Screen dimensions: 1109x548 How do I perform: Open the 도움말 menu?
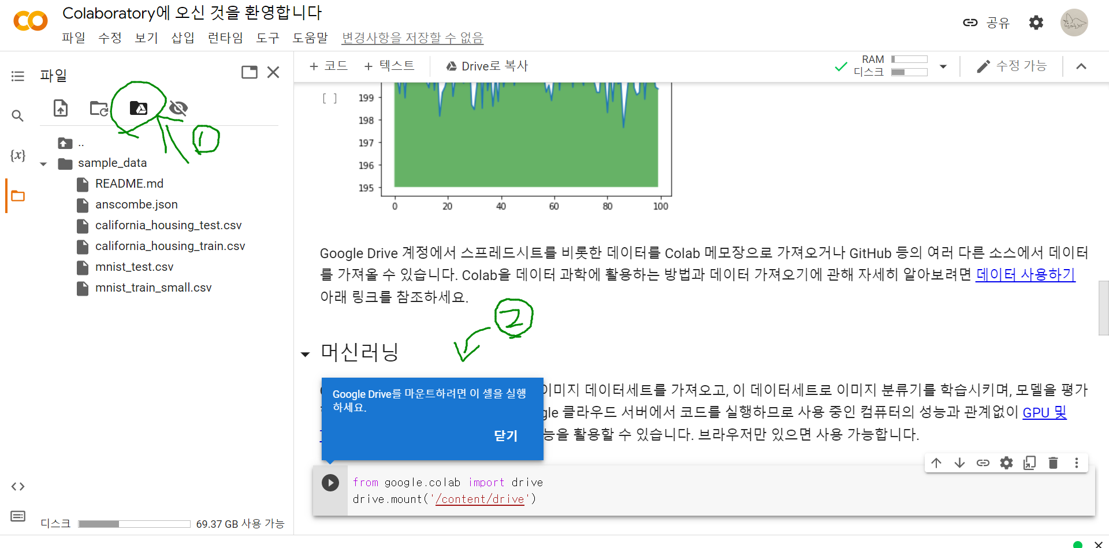tap(310, 38)
